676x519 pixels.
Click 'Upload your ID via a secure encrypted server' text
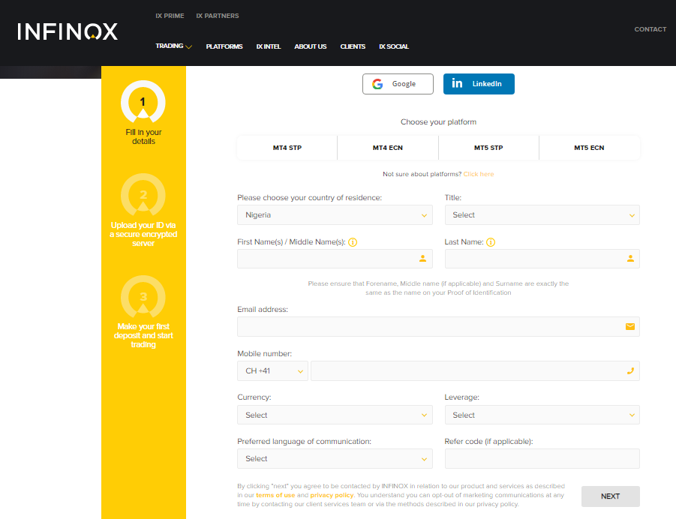[143, 235]
